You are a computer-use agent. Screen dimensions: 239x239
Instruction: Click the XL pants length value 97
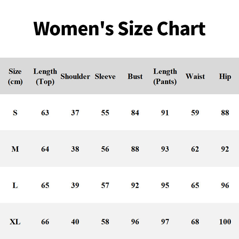[165, 222]
